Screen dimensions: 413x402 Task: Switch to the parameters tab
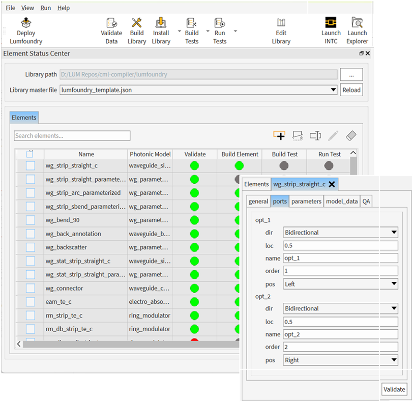point(306,202)
